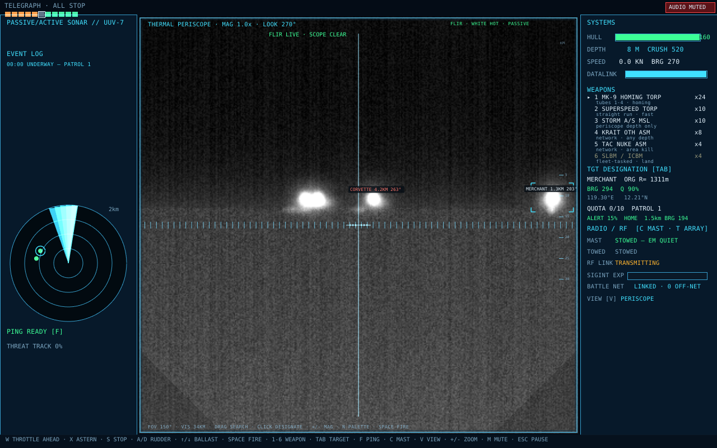Image resolution: width=717 pixels, height=448 pixels.
Task: Click the MAST 'STOWED — EM QUIET' status
Action: (x=646, y=241)
